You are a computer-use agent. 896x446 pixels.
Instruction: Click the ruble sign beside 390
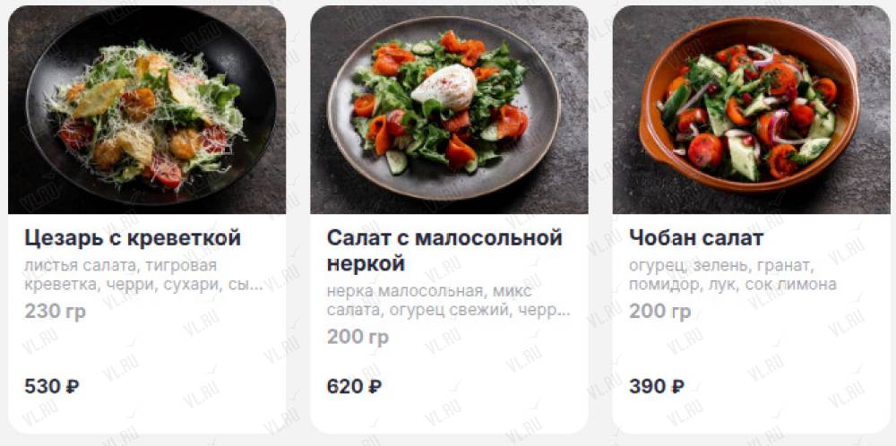676,387
